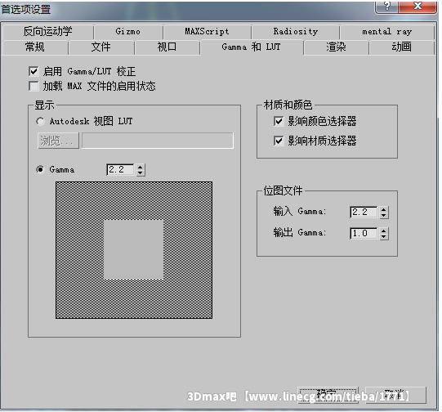Viewport: 442px width, 412px height.
Task: Select the 视口 tab
Action: click(x=167, y=47)
